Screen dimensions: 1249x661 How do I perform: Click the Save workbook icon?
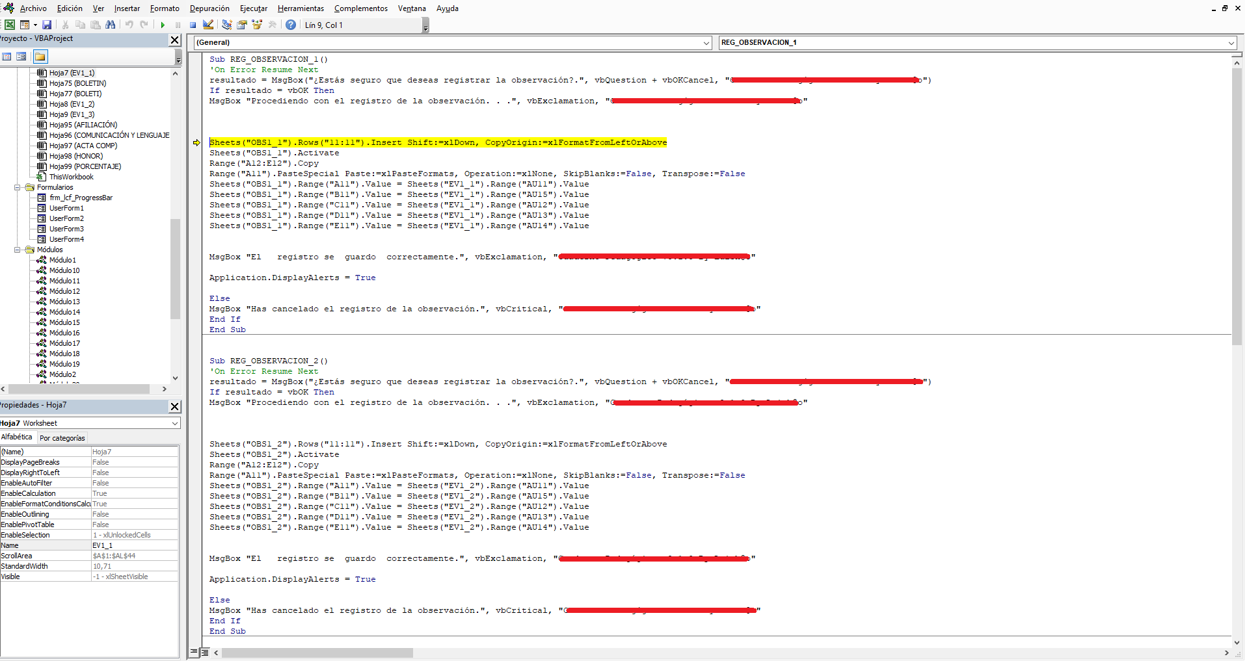point(47,25)
